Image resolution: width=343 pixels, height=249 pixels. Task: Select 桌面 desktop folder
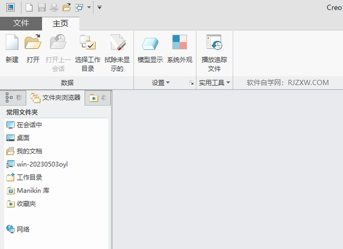point(18,138)
